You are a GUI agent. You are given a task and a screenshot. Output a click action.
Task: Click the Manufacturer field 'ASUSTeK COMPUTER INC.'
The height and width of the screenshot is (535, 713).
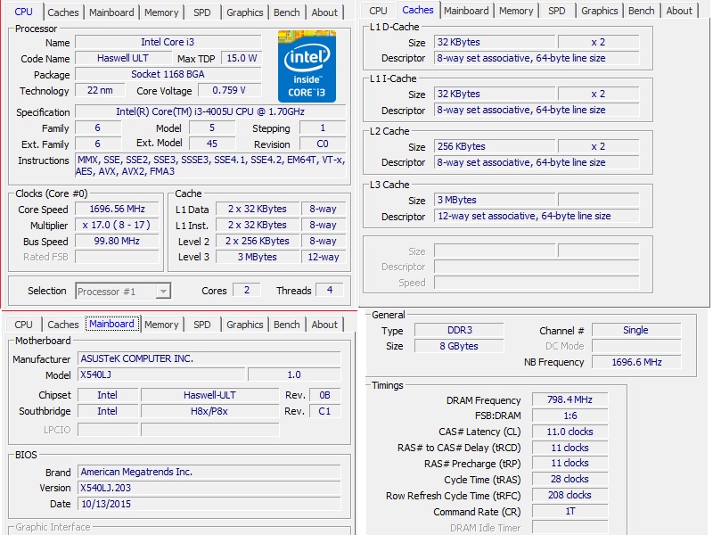209,359
